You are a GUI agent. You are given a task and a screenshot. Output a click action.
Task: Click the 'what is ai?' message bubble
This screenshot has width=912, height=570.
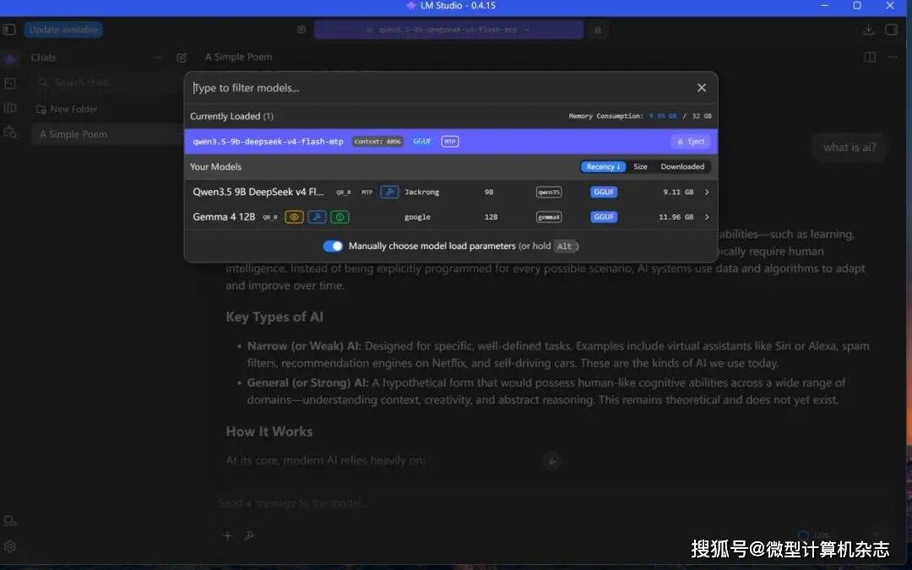[x=850, y=148]
